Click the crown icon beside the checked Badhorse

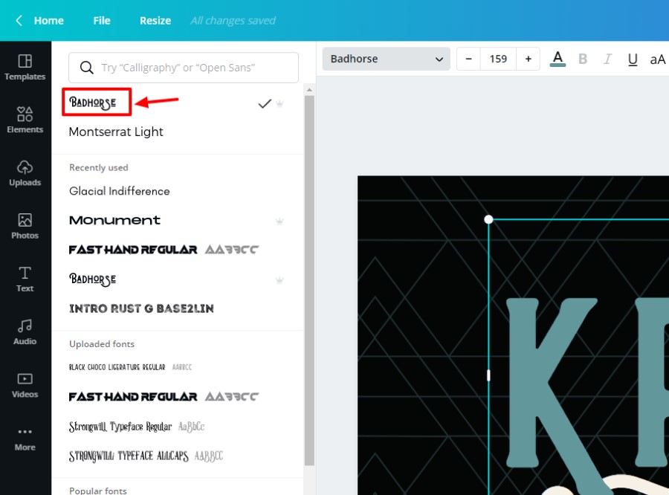pos(279,103)
